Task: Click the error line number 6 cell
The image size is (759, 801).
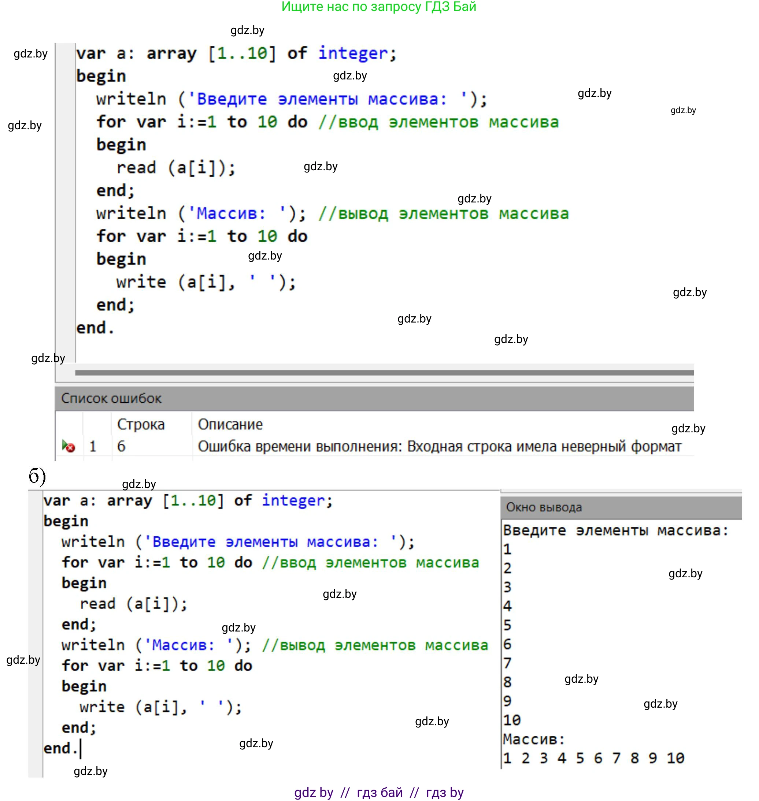Action: (x=121, y=446)
